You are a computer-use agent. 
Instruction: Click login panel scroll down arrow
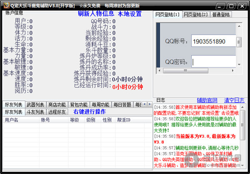pos(239,65)
